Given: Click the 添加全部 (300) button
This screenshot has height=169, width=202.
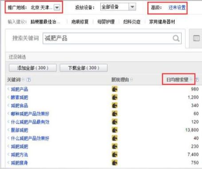Looking at the screenshot, I should tap(33, 68).
